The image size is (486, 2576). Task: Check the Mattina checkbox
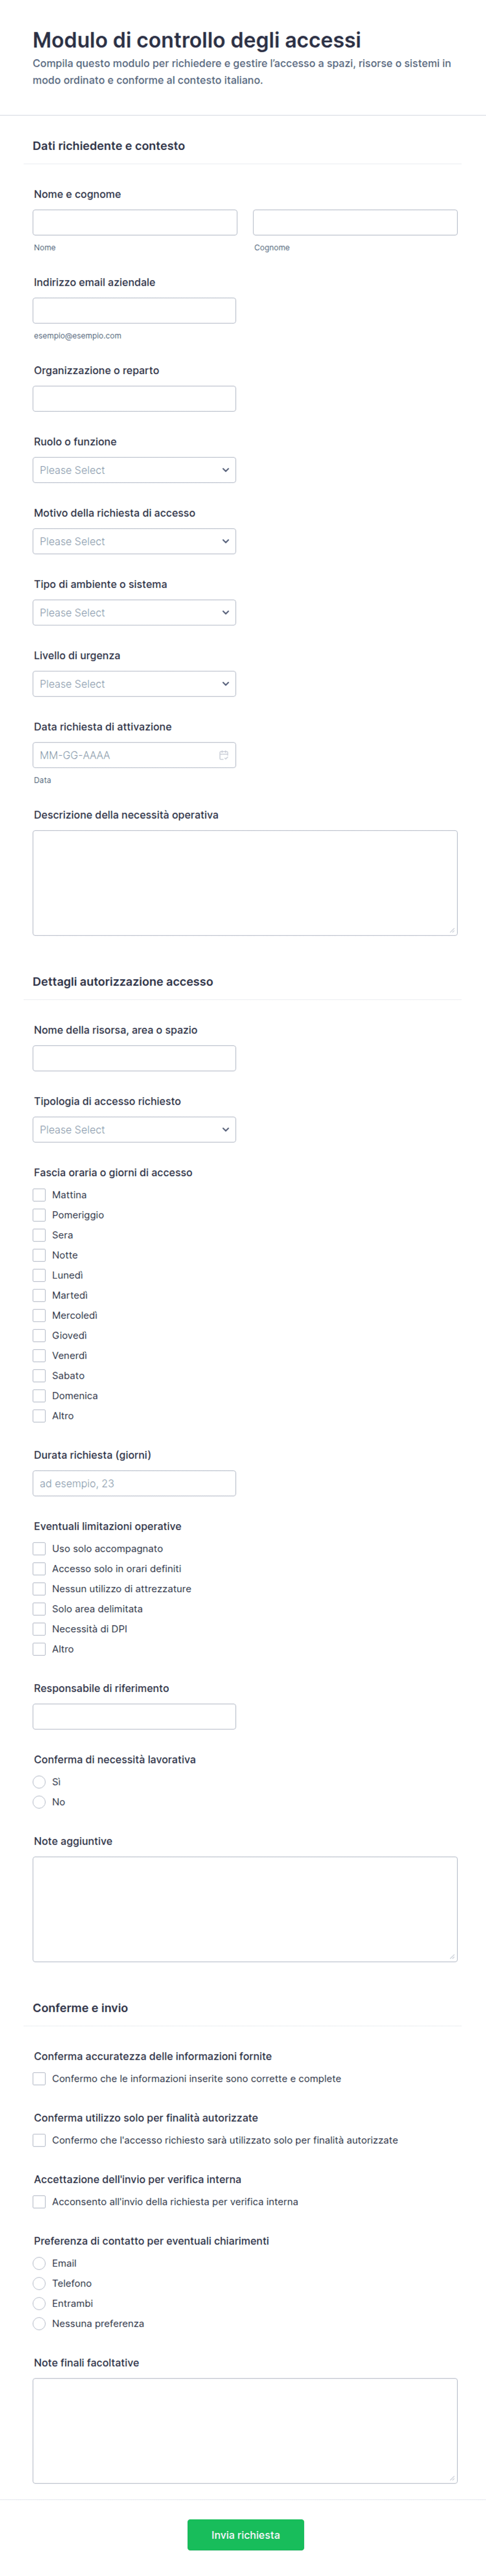click(x=39, y=1195)
